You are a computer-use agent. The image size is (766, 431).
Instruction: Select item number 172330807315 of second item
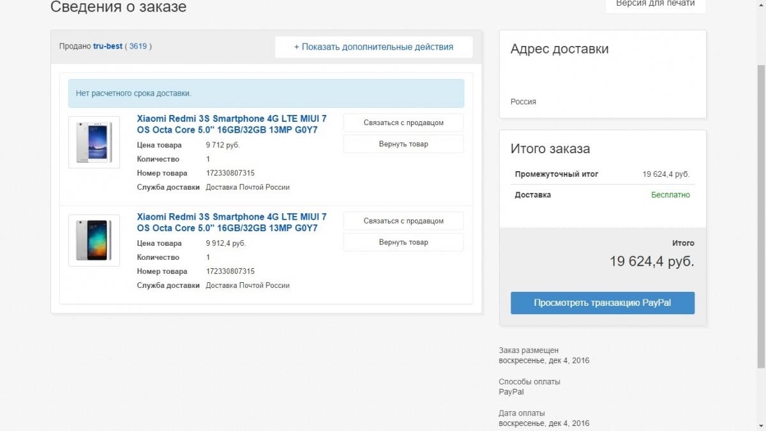[x=230, y=271]
